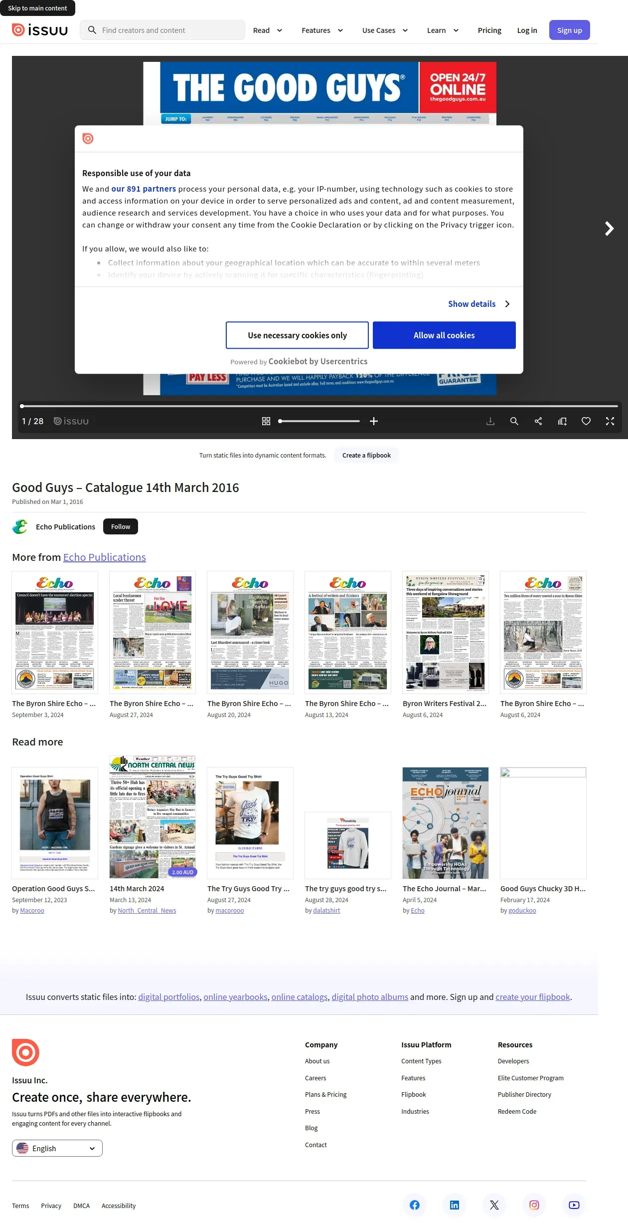The width and height of the screenshot is (628, 1229).
Task: Click the search magnifier icon in the header
Action: (x=92, y=30)
